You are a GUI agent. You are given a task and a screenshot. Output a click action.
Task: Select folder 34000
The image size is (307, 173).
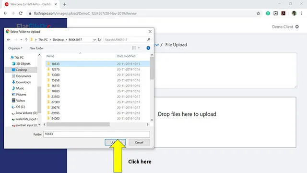coord(97,119)
